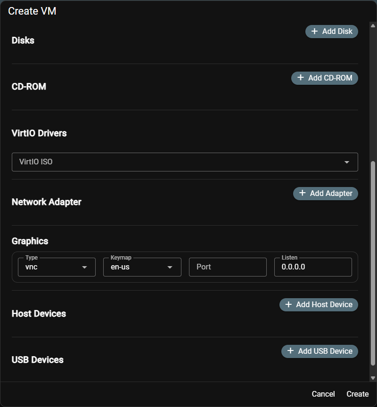Create the virtual machine

click(x=358, y=394)
